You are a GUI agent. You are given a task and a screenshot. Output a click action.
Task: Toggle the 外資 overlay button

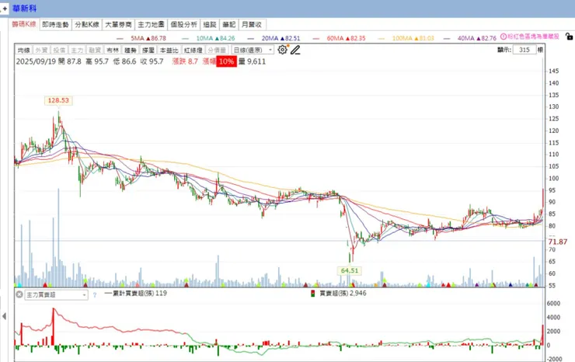click(41, 50)
